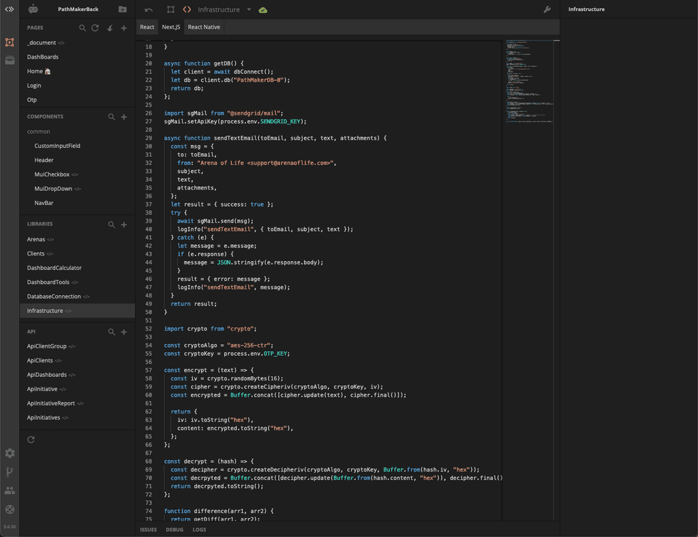The height and width of the screenshot is (537, 698).
Task: Switch to the orange code view icon
Action: coord(187,10)
